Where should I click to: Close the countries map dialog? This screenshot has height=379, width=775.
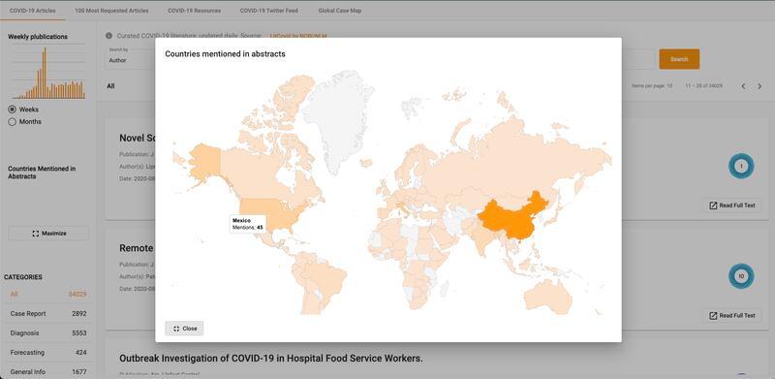point(184,329)
